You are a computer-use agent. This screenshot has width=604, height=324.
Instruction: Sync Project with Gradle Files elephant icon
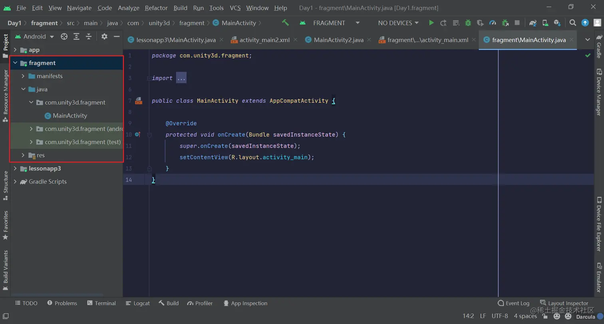533,23
